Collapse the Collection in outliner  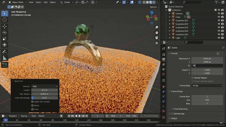coord(166,10)
